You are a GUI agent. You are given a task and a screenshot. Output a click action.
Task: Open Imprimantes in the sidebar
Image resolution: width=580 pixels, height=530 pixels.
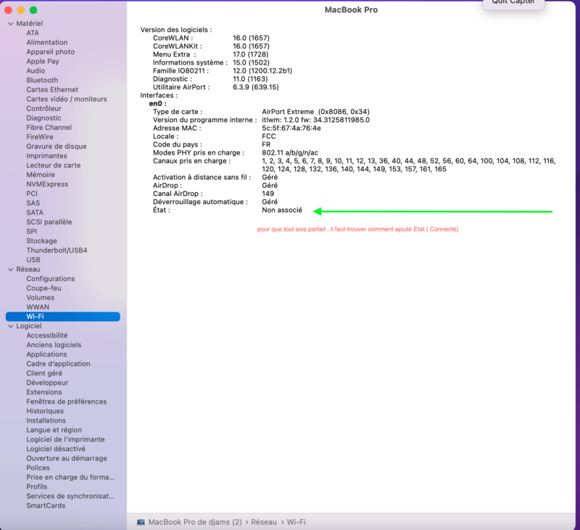point(46,155)
